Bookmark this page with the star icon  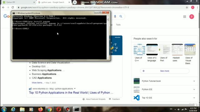187,7
